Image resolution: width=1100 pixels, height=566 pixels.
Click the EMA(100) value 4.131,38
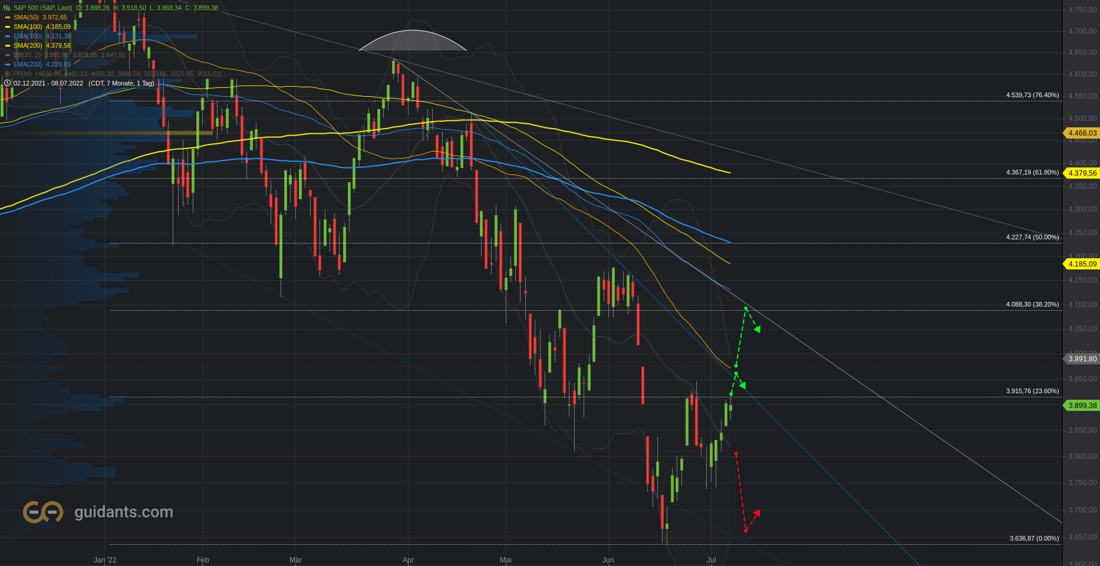point(58,36)
